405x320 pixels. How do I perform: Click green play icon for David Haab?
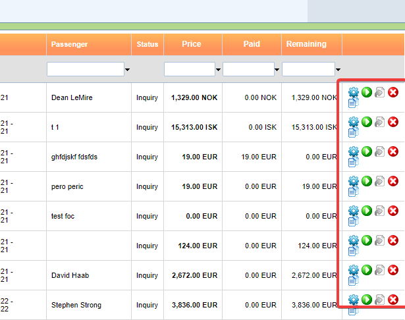pyautogui.click(x=367, y=270)
